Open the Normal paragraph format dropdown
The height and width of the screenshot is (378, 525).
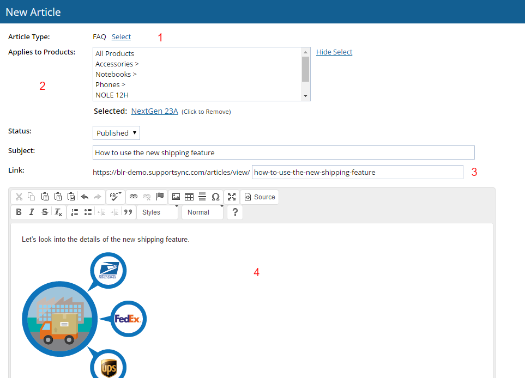(x=203, y=212)
